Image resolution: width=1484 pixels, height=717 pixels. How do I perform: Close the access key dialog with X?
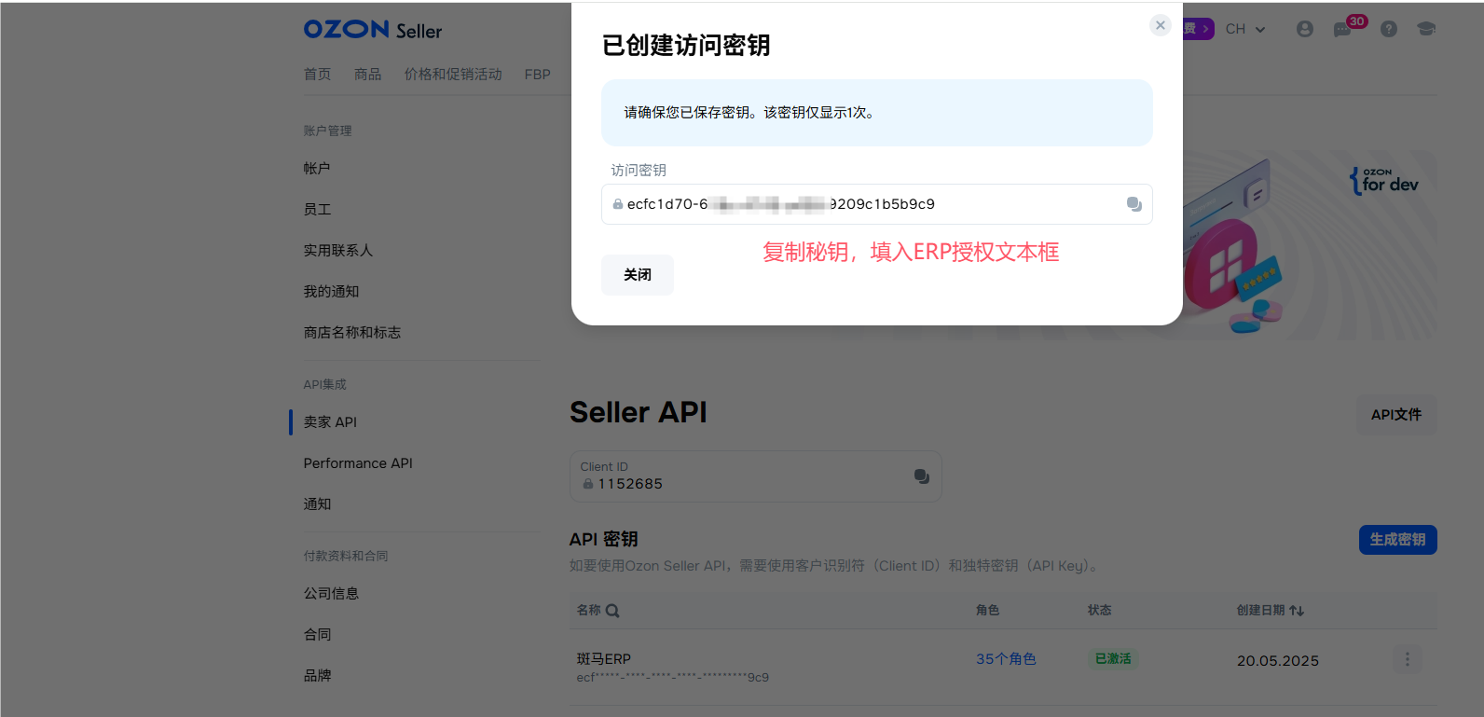click(x=1160, y=25)
